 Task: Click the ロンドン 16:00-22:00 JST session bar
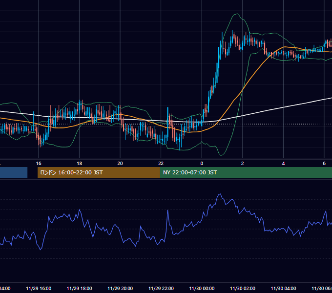99,172
